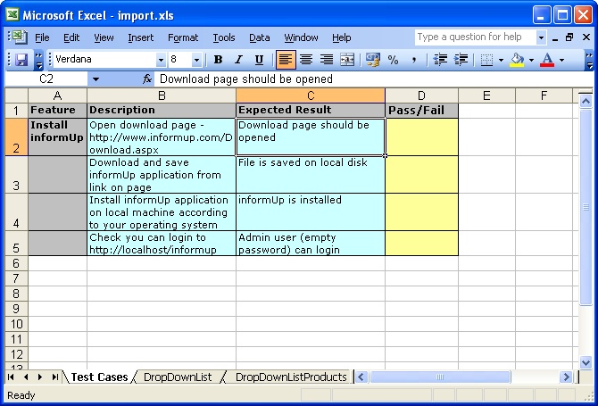Go to last sheet tab arrow

[x=55, y=377]
